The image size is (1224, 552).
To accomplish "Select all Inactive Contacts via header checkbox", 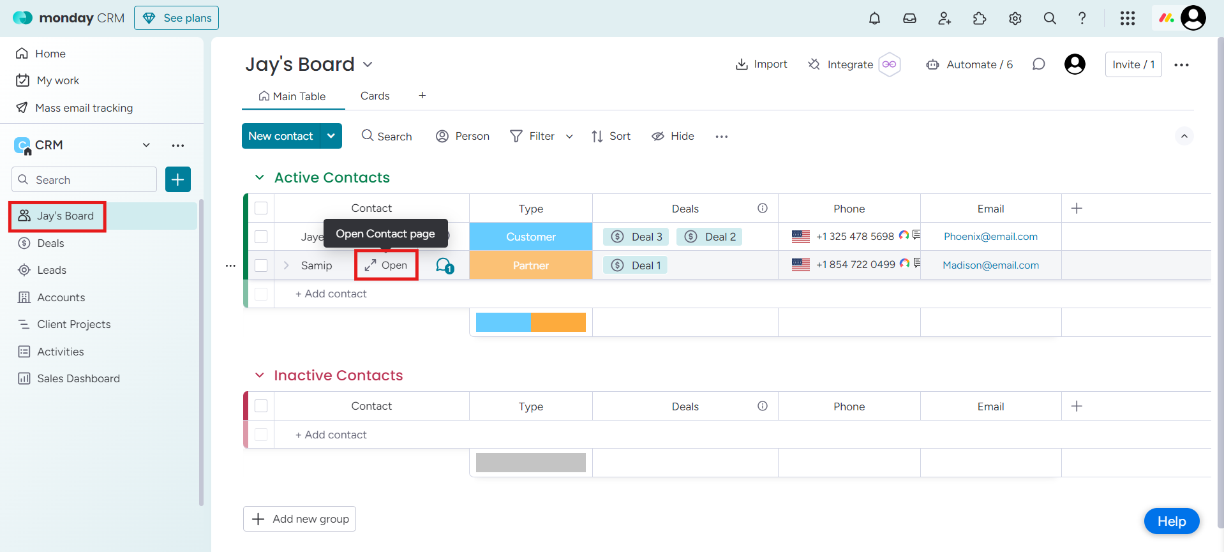I will (261, 406).
